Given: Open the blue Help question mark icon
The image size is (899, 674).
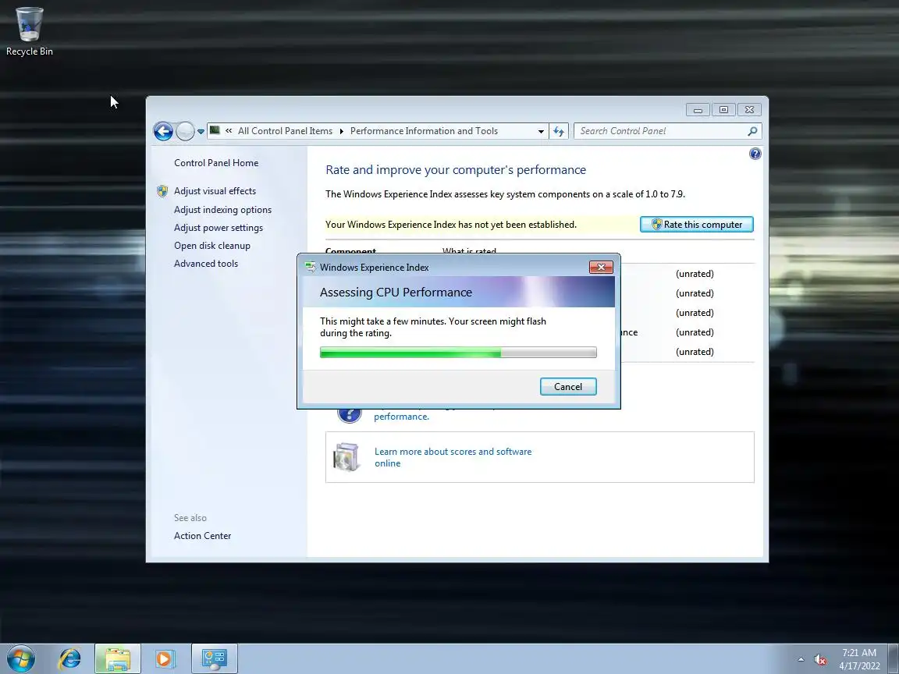Looking at the screenshot, I should (755, 154).
